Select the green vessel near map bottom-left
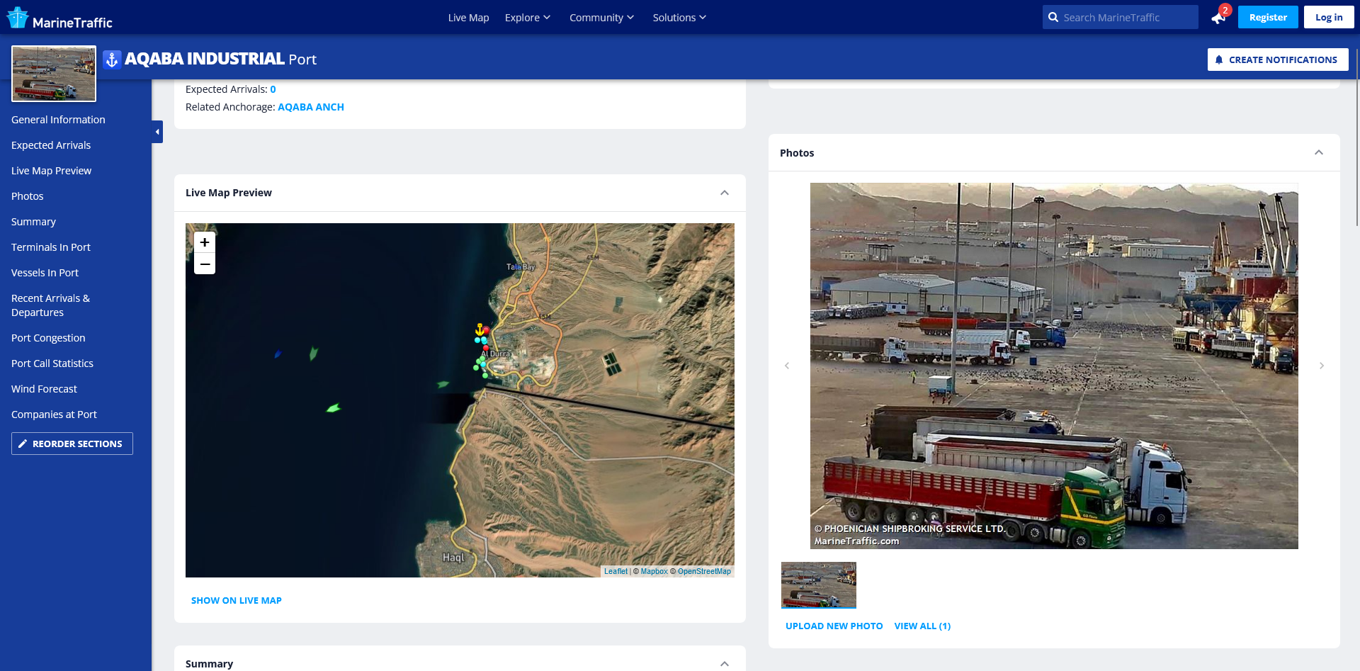 333,407
